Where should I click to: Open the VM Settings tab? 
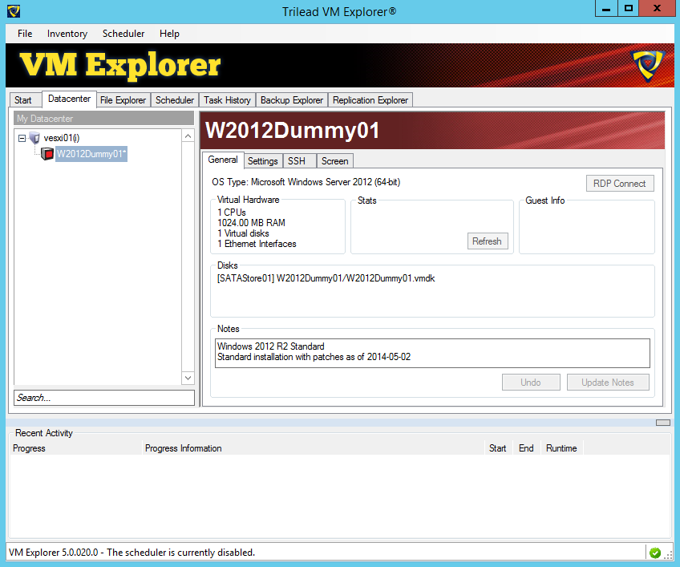[x=263, y=161]
